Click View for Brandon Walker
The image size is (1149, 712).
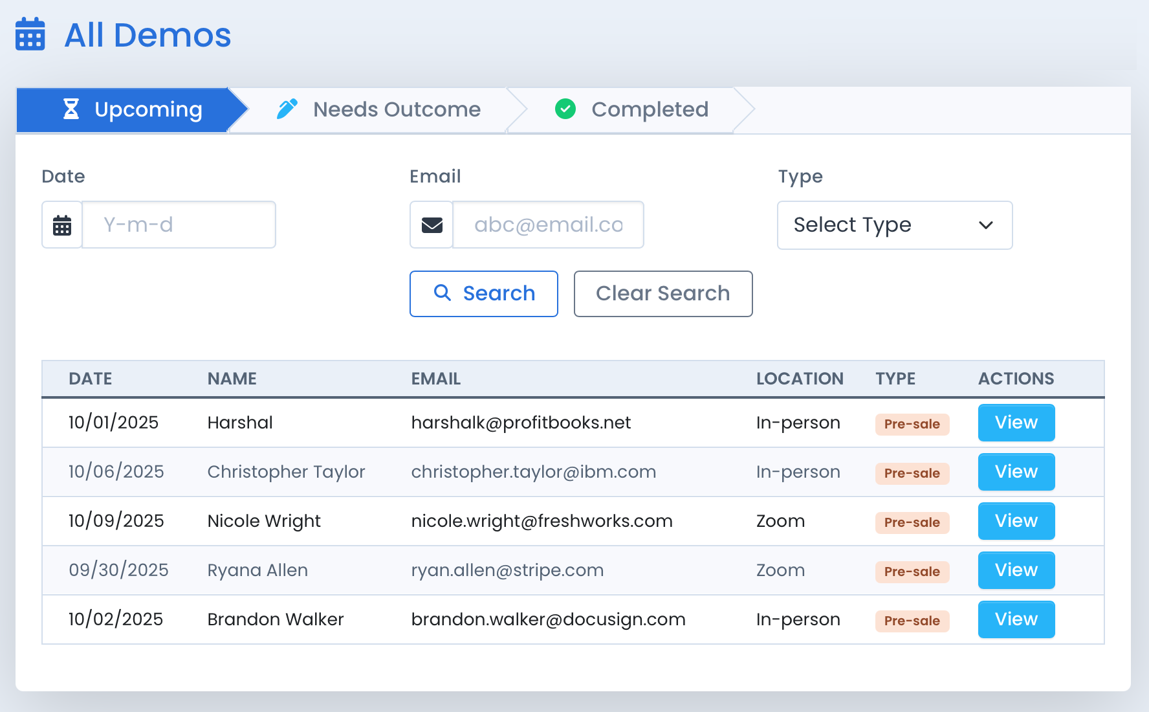[1016, 619]
